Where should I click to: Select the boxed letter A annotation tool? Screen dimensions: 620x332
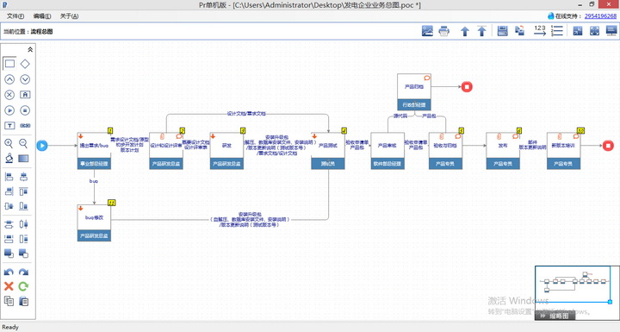(25, 95)
